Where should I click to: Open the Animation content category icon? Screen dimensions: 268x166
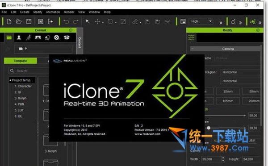[x=29, y=37]
